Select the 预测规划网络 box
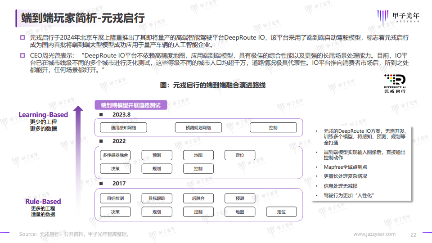Viewport: 432px width, 243px height. pyautogui.click(x=198, y=127)
